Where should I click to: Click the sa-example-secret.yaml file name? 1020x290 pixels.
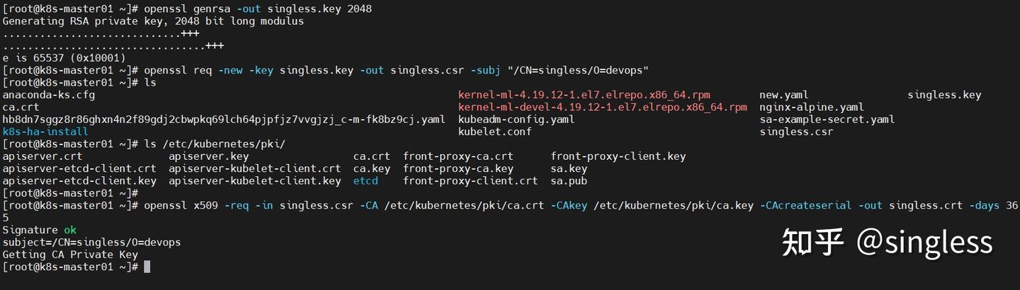pos(827,120)
